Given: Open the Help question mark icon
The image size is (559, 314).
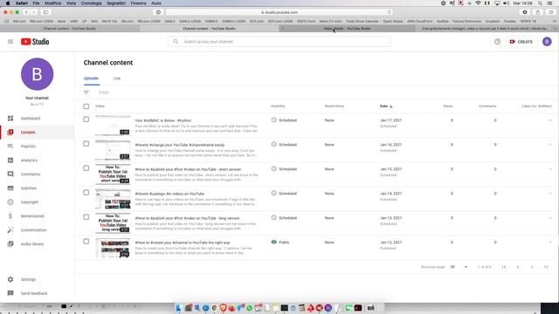Looking at the screenshot, I should point(497,42).
